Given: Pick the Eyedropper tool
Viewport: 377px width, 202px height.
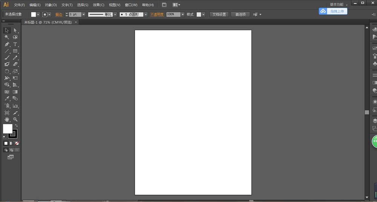Looking at the screenshot, I should pyautogui.click(x=7, y=99).
